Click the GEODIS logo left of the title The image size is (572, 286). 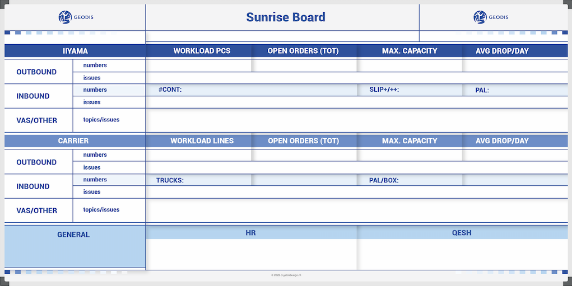coord(76,17)
